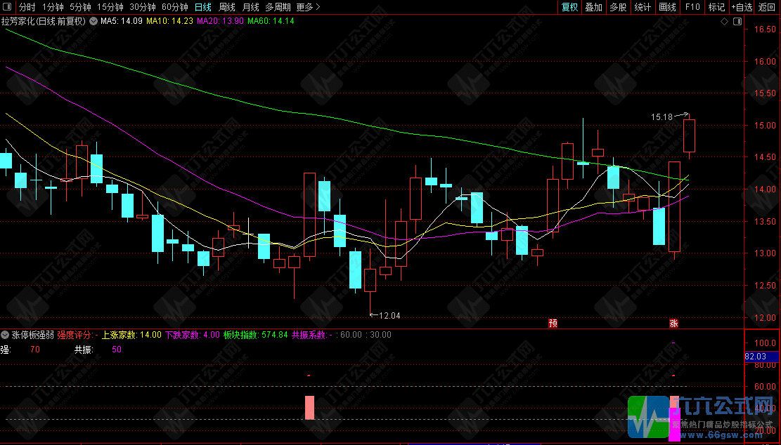The width and height of the screenshot is (781, 445).
Task: Click the diamond marker icon near price axis
Action: [x=724, y=21]
